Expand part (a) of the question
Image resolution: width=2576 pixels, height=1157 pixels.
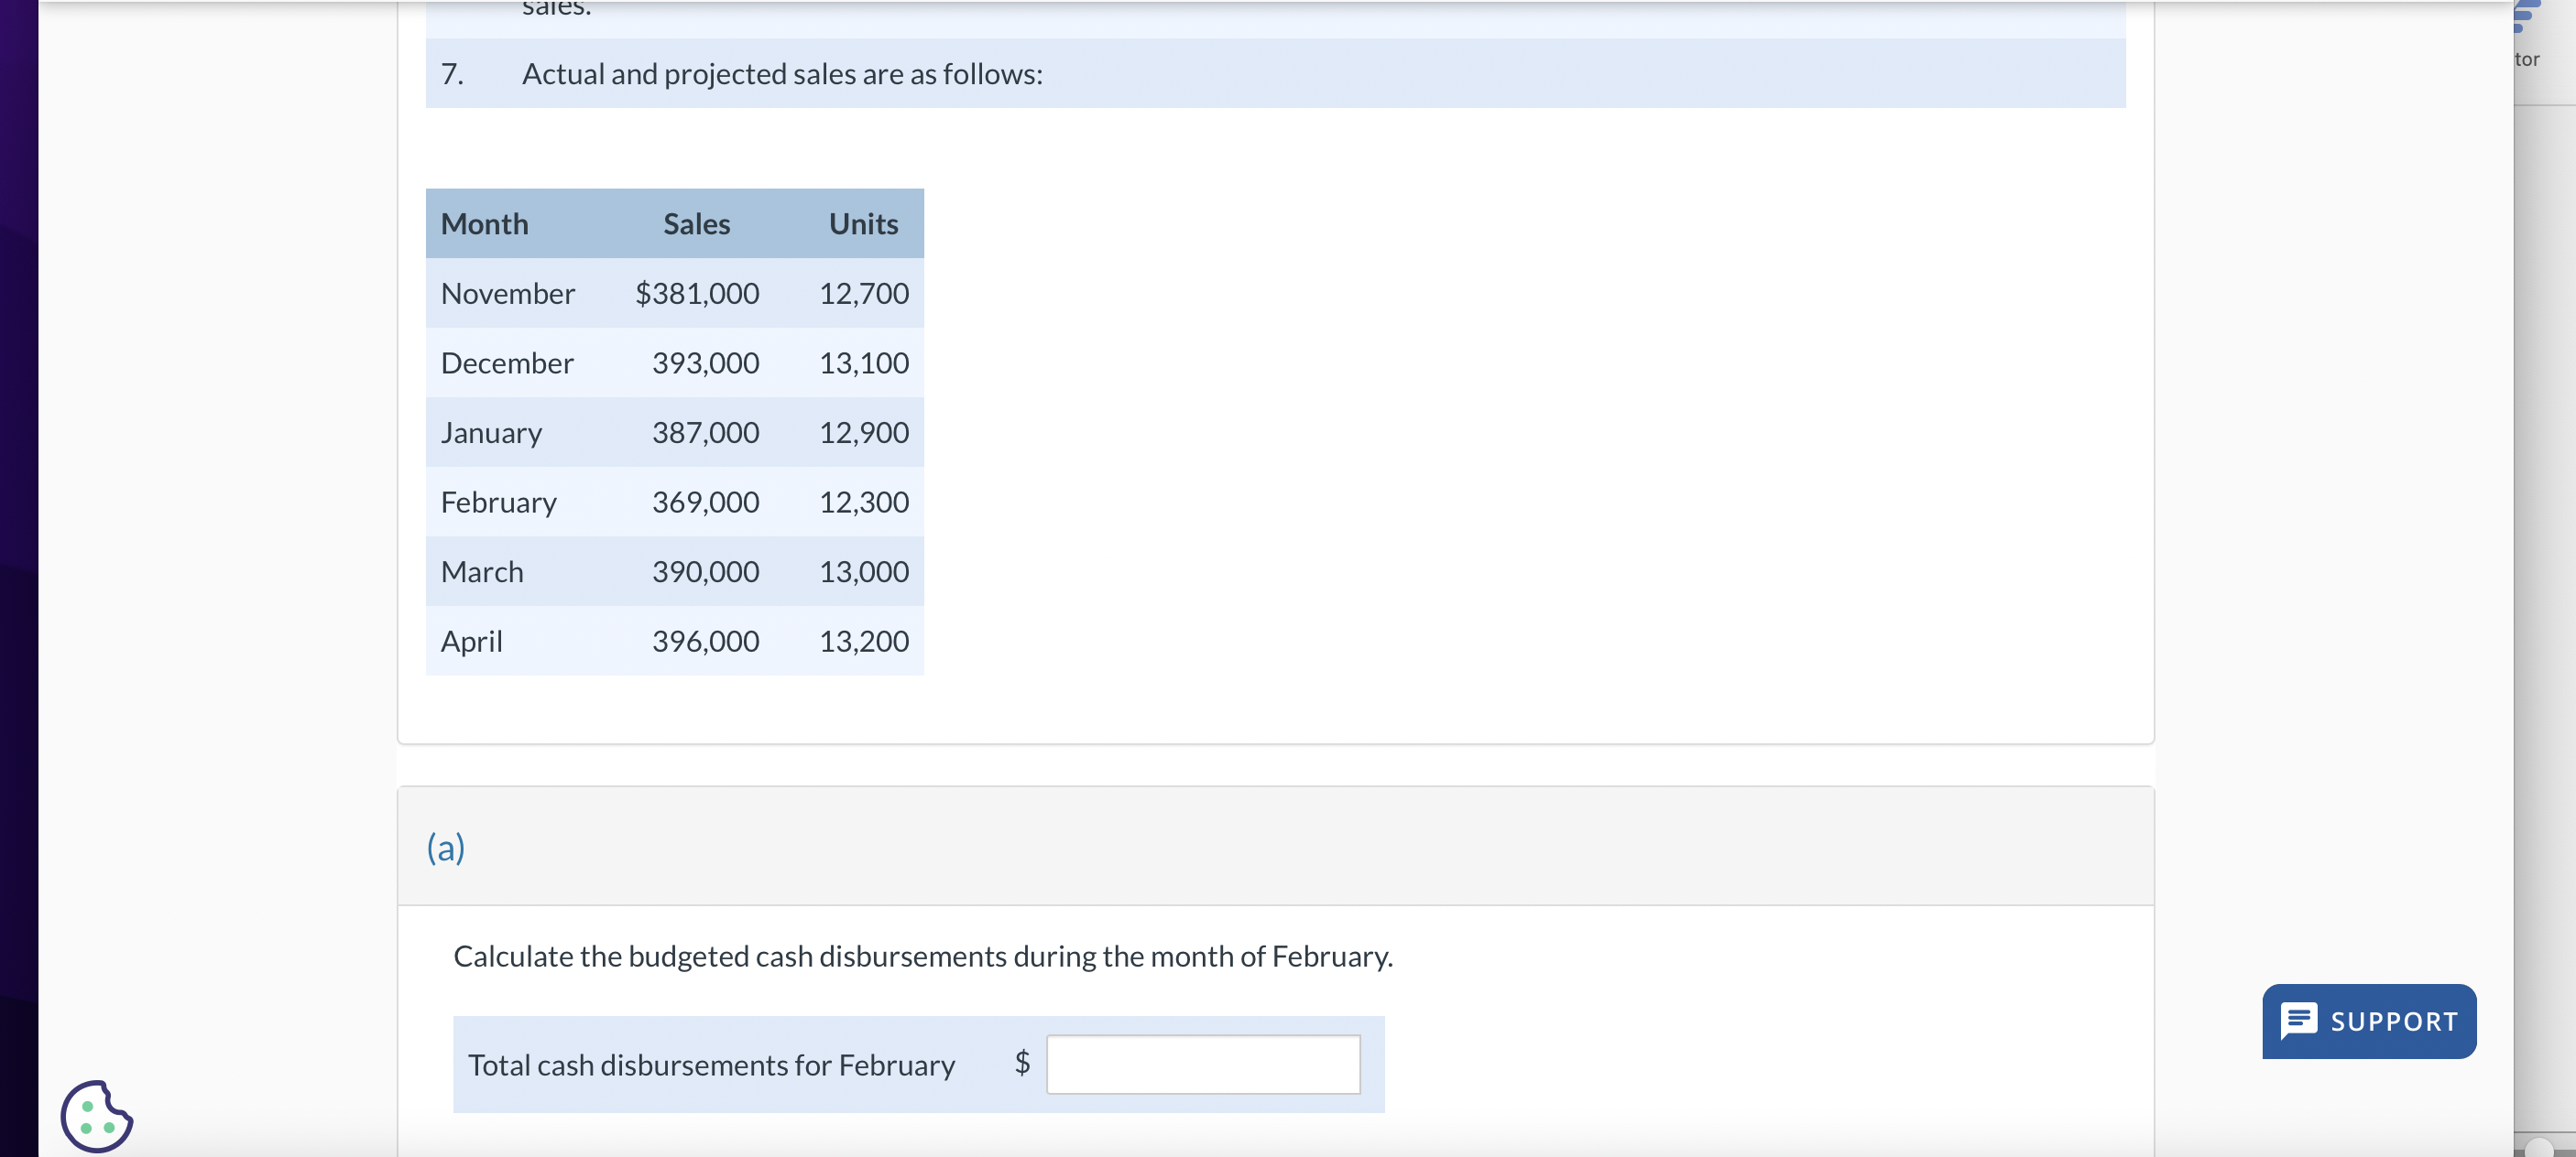coord(446,847)
